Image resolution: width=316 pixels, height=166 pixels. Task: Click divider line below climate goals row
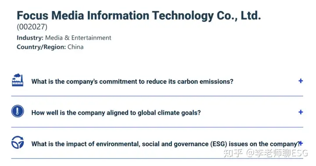click(157, 127)
